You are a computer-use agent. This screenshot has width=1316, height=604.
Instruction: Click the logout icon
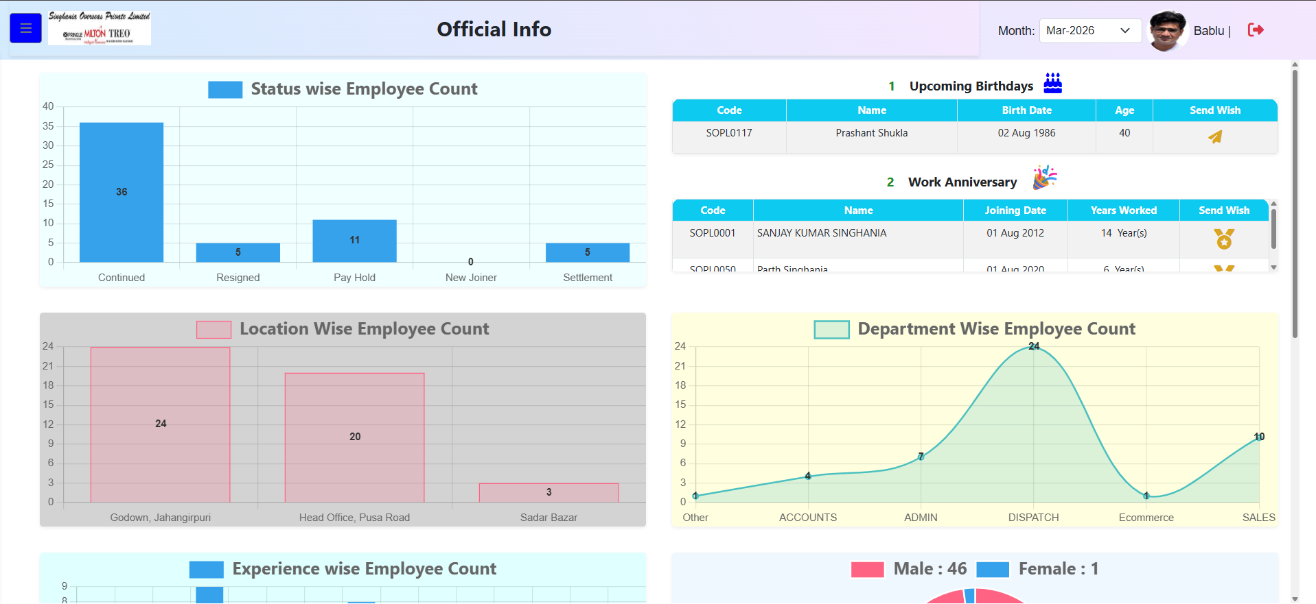(x=1256, y=29)
